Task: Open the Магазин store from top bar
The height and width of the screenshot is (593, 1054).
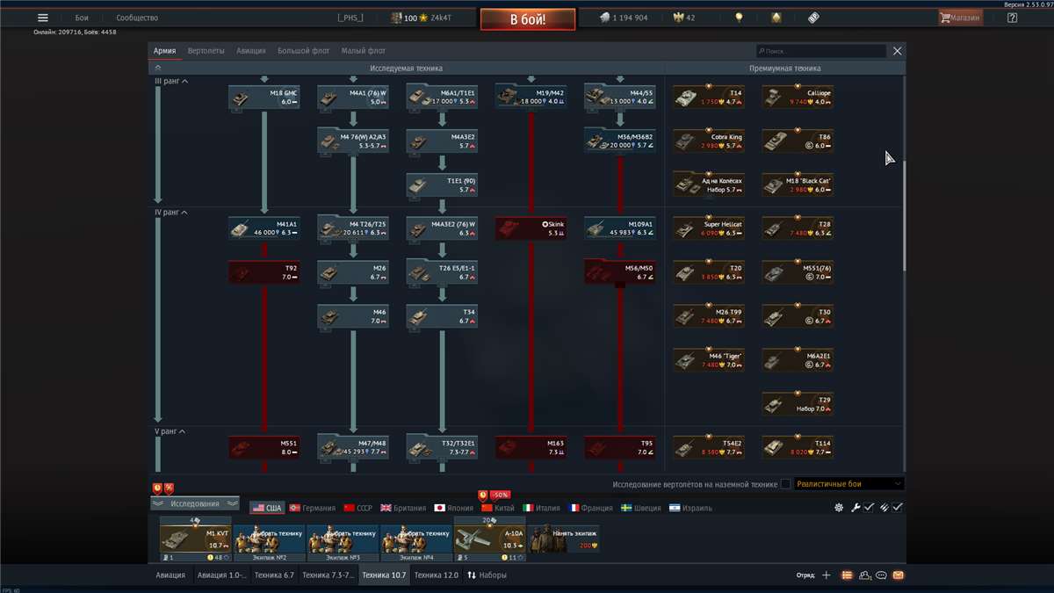Action: [962, 16]
